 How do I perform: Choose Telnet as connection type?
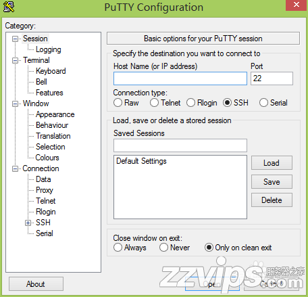[154, 103]
